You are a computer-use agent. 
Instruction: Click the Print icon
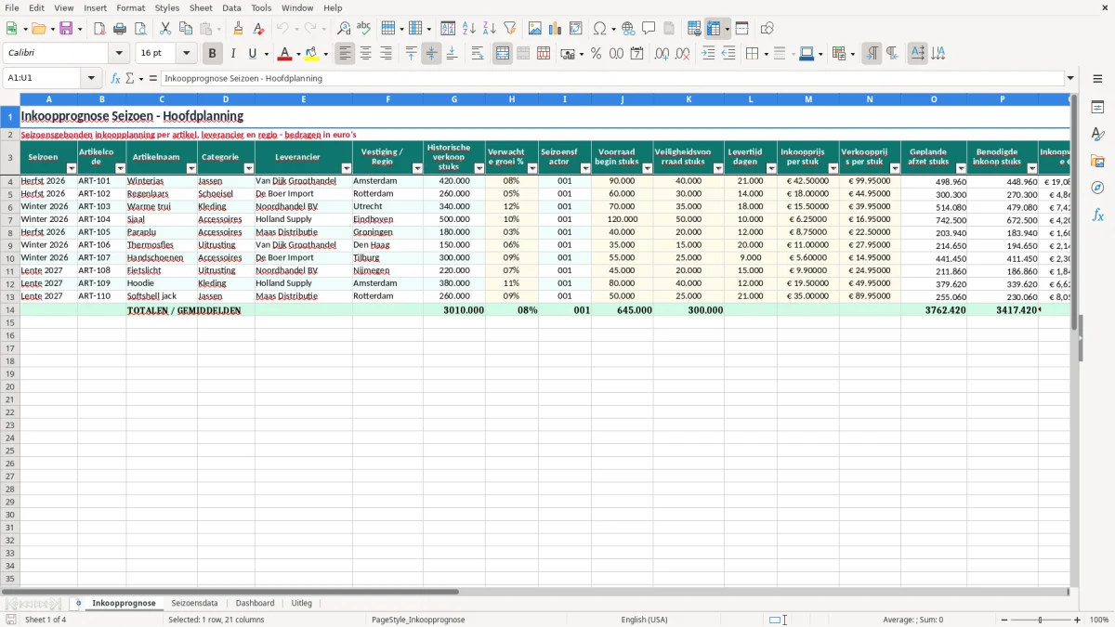[x=120, y=29]
